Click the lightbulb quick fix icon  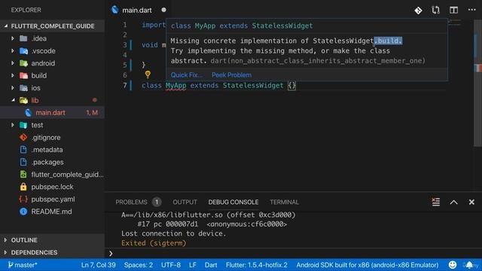(x=148, y=75)
